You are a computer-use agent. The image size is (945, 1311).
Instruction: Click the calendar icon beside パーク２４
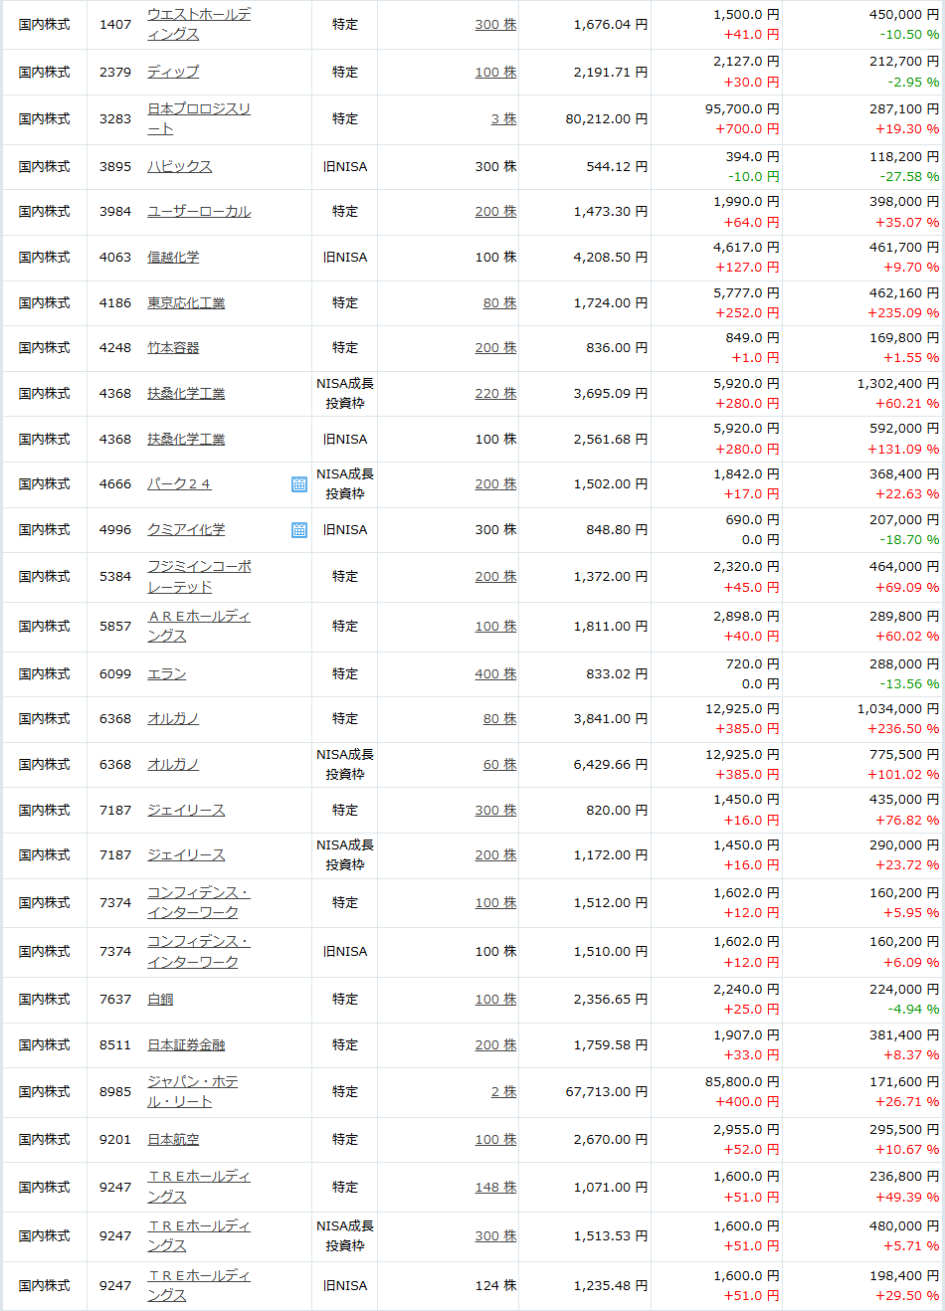point(298,484)
